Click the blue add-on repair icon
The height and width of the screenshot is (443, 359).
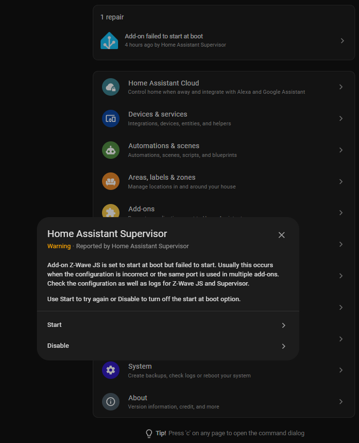pyautogui.click(x=109, y=40)
